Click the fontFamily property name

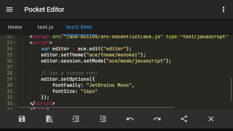[67, 85]
